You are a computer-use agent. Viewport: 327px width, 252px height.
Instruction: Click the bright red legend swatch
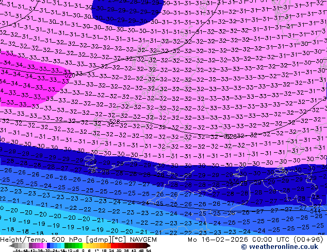112,245
